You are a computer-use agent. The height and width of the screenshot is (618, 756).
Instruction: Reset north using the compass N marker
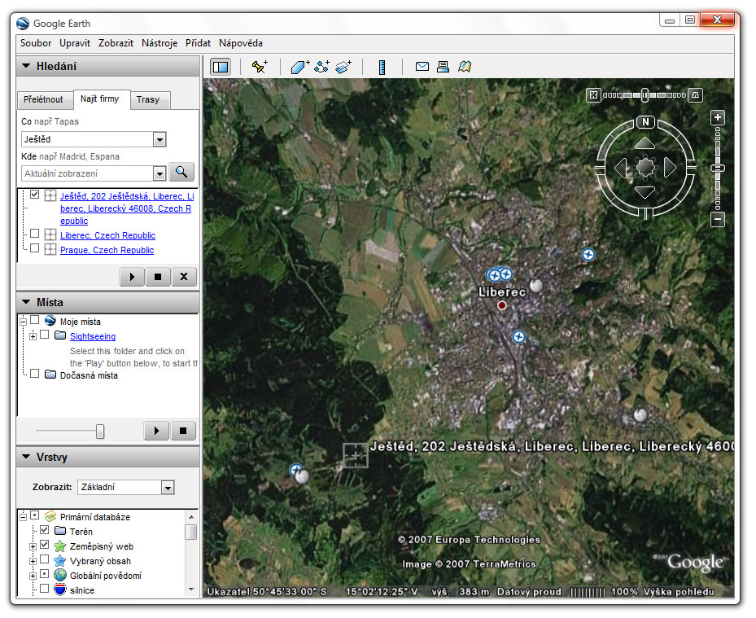[645, 121]
